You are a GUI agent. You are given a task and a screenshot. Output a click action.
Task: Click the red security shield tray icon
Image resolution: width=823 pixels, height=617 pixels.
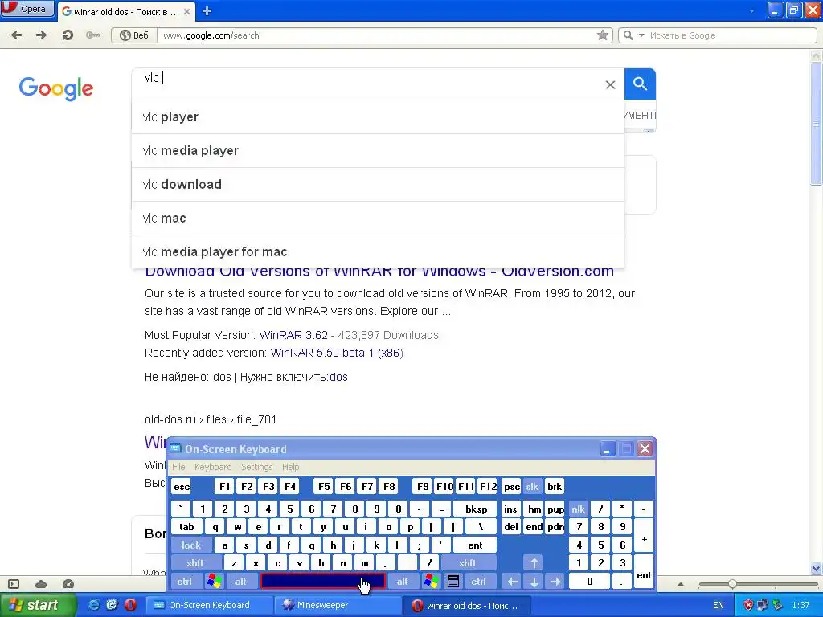[x=748, y=605]
